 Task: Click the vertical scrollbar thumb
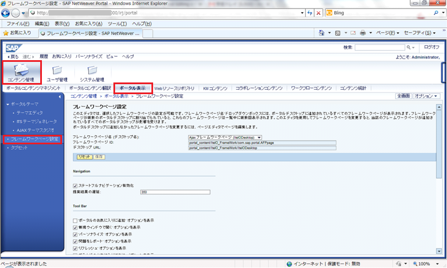[439, 144]
